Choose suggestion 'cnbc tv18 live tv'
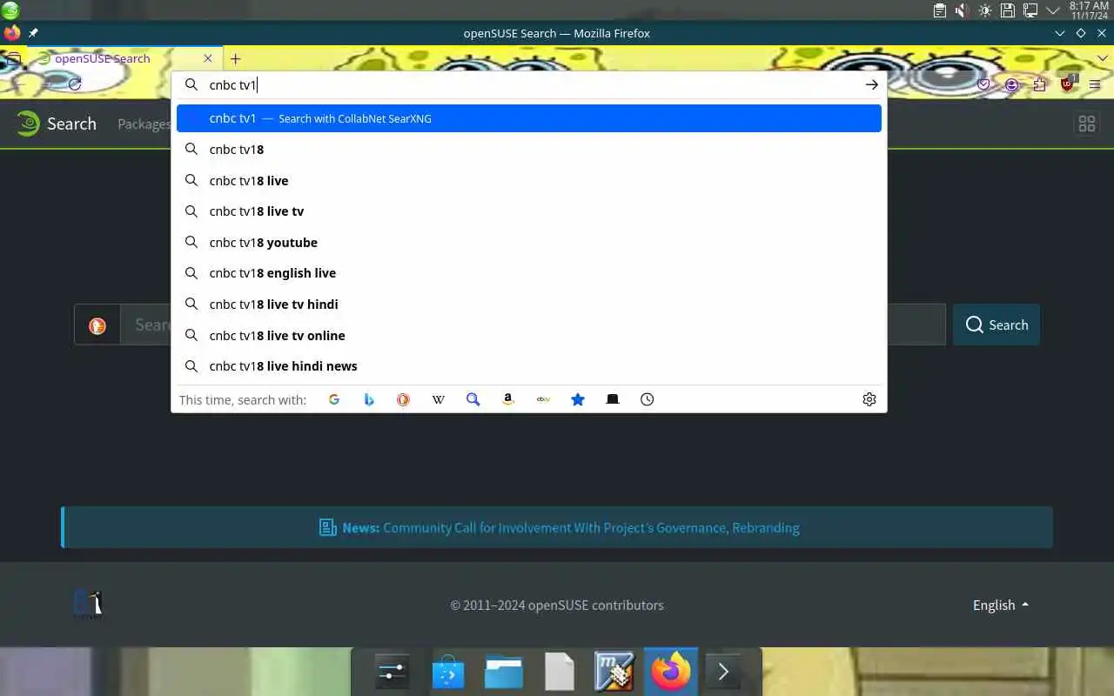 pos(529,211)
